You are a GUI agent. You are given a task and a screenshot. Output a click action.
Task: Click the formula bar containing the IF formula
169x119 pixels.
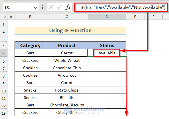coord(121,7)
